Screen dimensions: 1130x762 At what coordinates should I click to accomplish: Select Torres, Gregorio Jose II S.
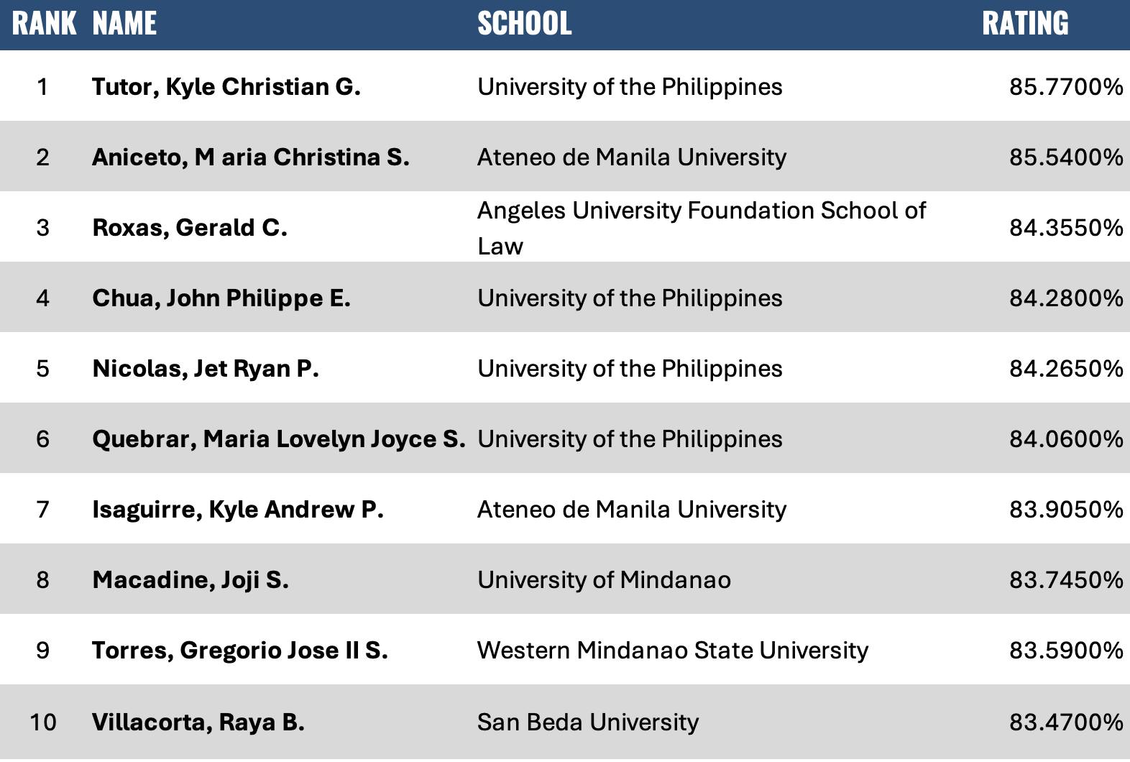click(x=239, y=651)
